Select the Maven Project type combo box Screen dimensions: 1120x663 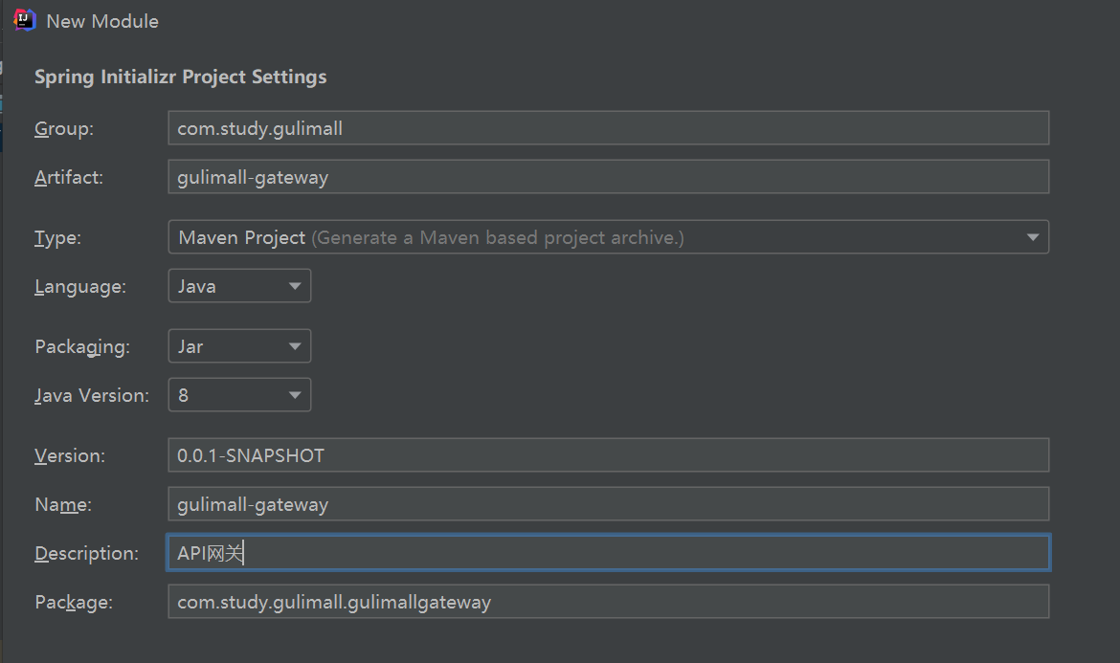coord(609,237)
